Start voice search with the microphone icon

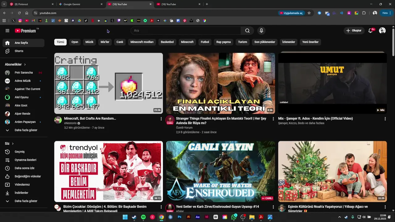(x=261, y=31)
